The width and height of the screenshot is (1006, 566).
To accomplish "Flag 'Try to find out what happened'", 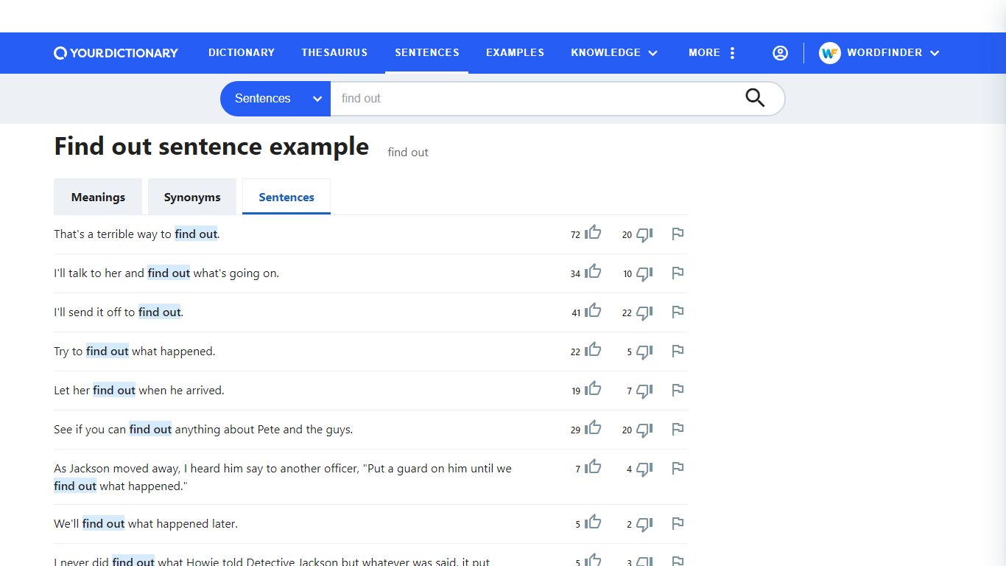I will pyautogui.click(x=678, y=352).
